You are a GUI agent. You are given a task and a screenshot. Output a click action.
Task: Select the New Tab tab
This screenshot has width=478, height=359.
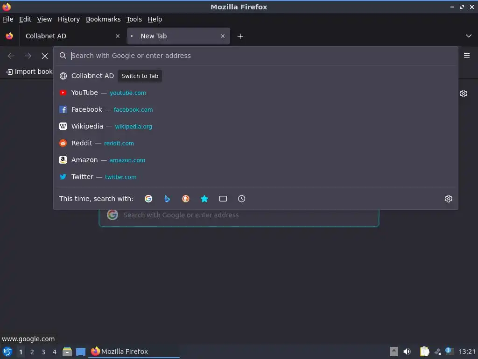[178, 36]
